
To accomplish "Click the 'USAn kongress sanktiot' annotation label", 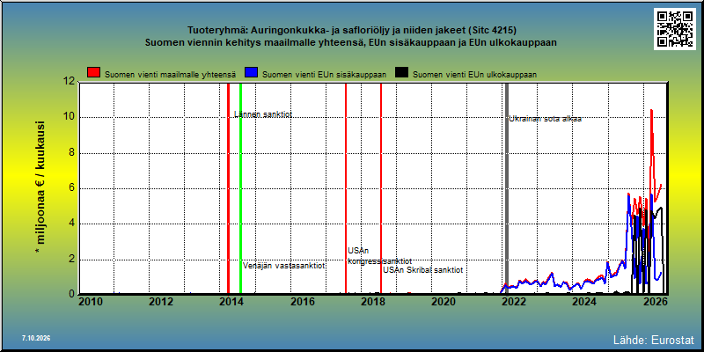I will coord(379,256).
